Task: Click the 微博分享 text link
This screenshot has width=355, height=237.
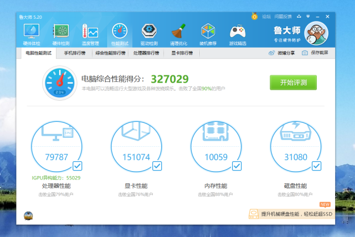Action: coord(286,53)
